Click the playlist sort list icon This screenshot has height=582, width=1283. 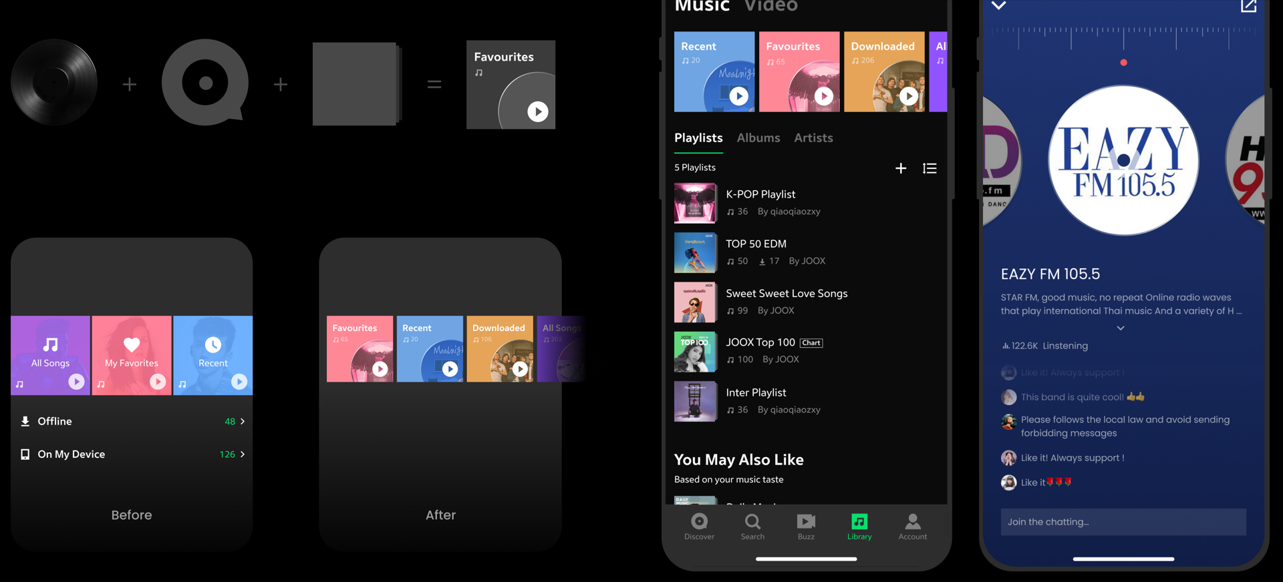click(930, 168)
